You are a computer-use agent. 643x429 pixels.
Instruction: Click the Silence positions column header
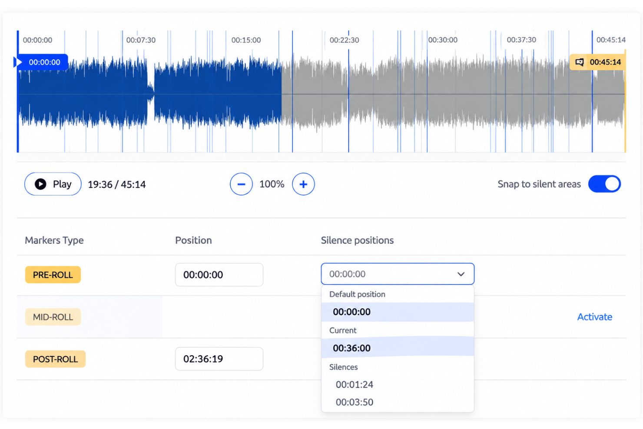[357, 240]
